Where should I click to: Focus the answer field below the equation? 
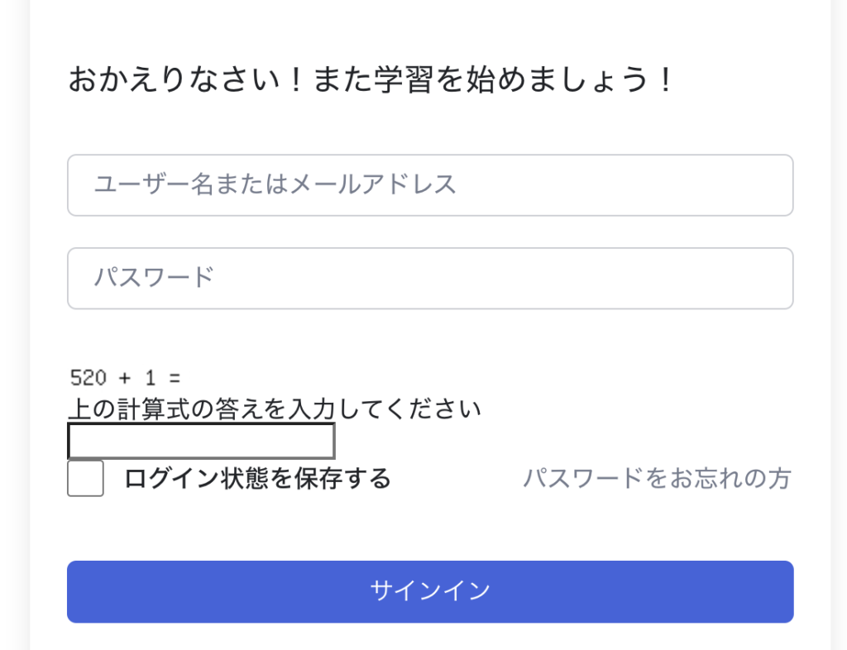pos(201,441)
